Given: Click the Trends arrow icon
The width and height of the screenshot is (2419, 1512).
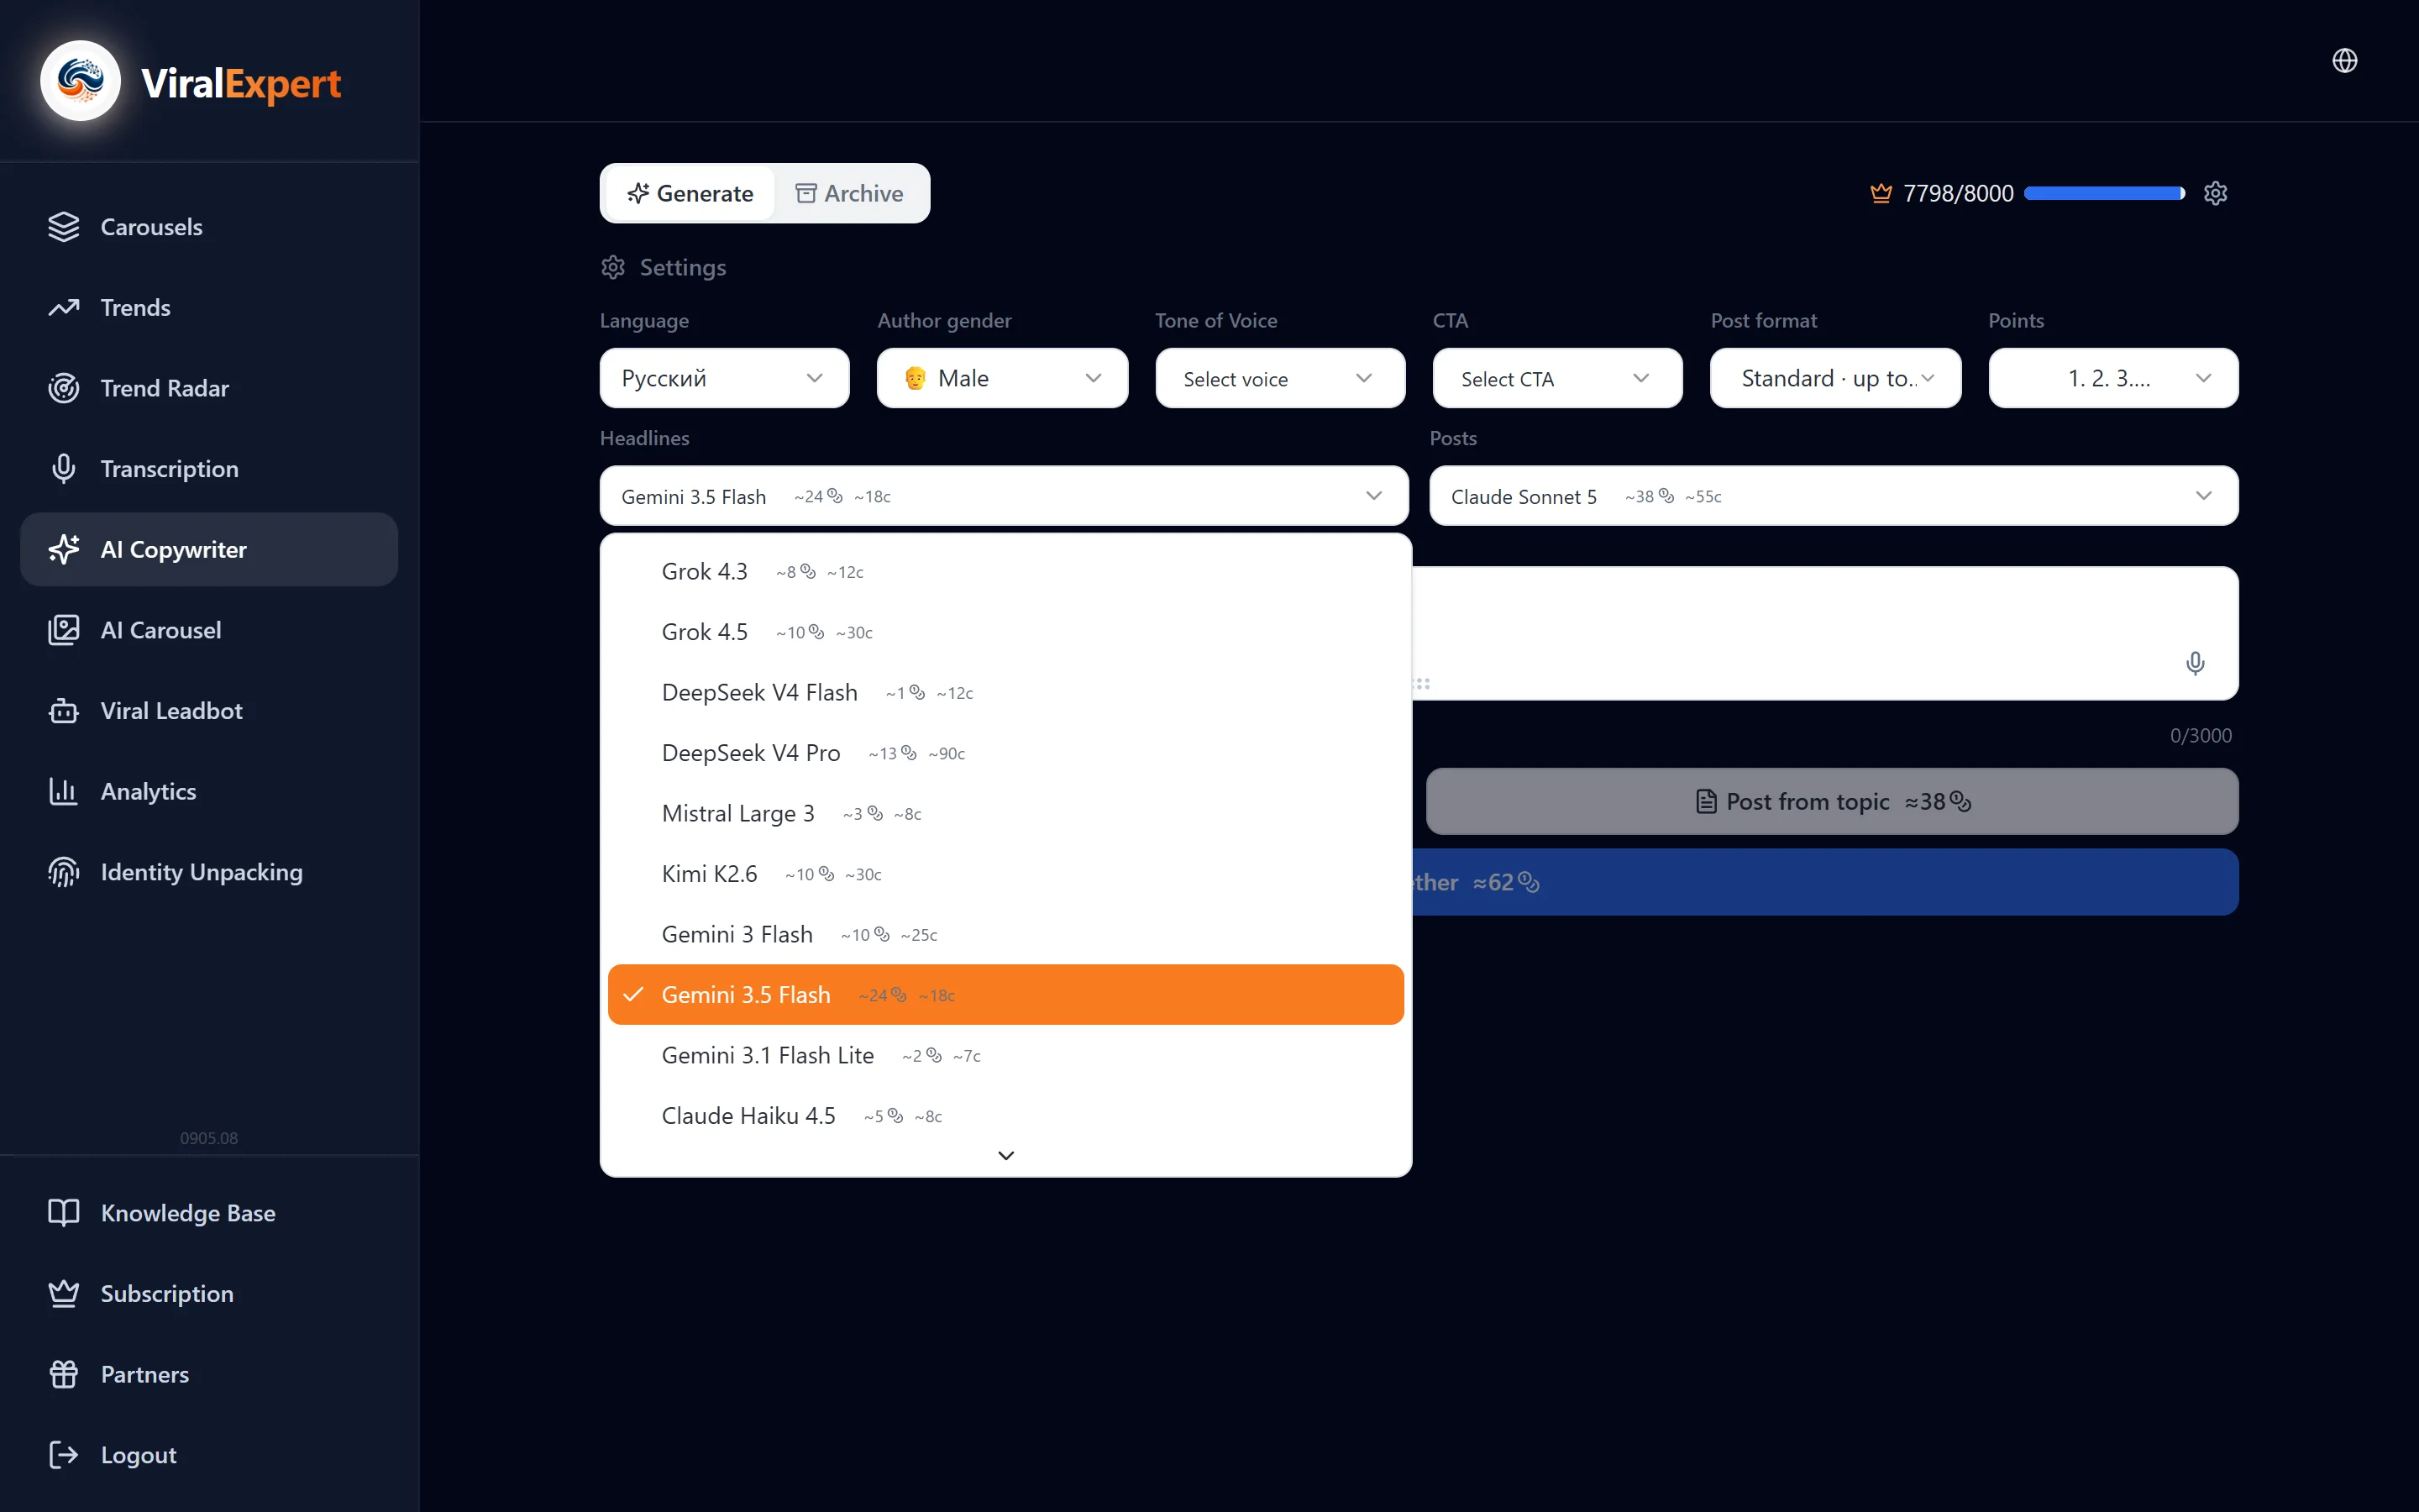Looking at the screenshot, I should [x=64, y=308].
